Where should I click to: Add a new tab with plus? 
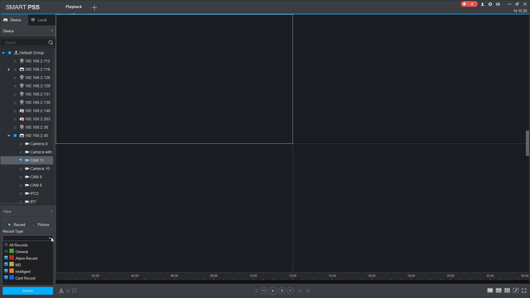point(94,7)
